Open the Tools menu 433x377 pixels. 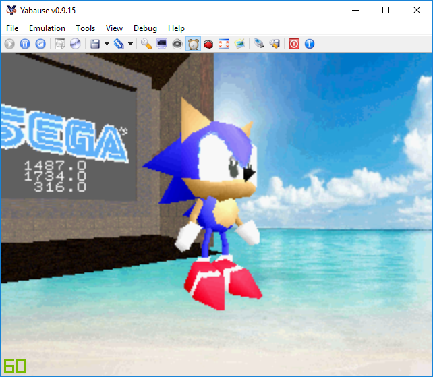pyautogui.click(x=86, y=28)
